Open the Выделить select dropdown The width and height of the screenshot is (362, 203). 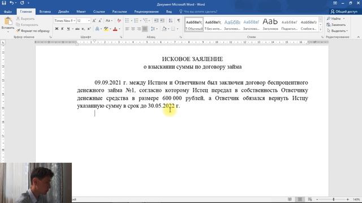(x=337, y=30)
